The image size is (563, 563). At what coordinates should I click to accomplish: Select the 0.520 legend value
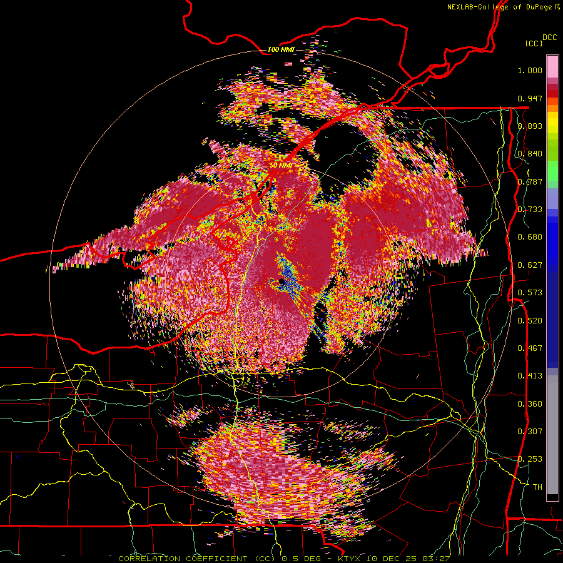530,321
